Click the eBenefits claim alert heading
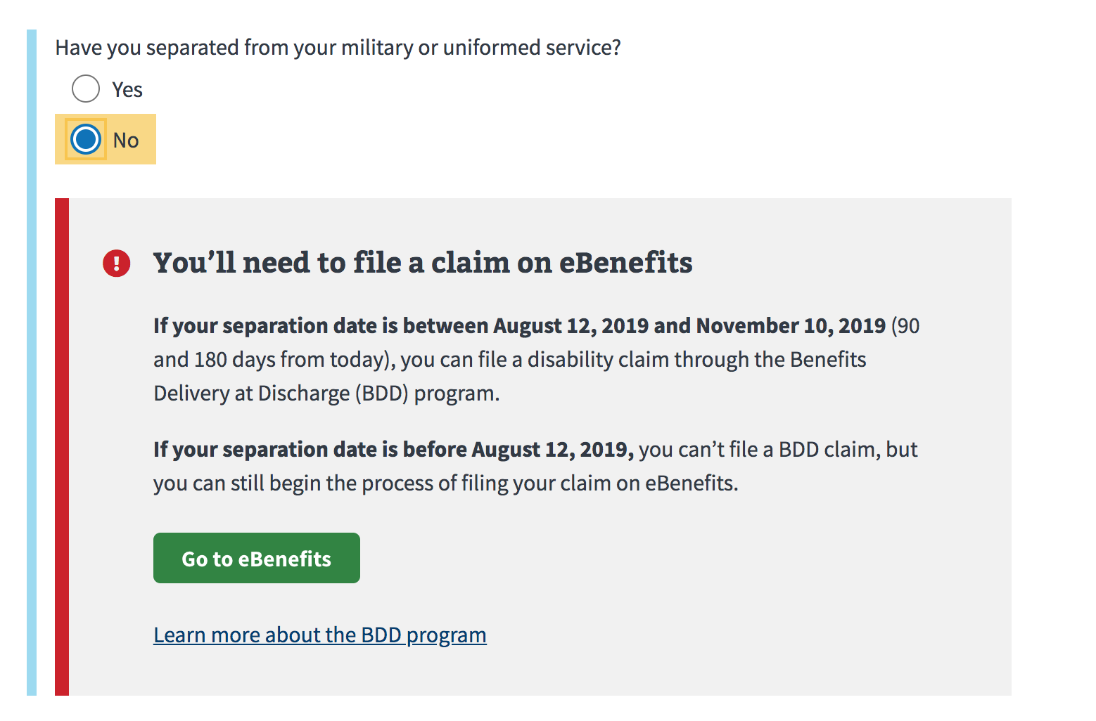This screenshot has height=721, width=1096. pos(423,263)
